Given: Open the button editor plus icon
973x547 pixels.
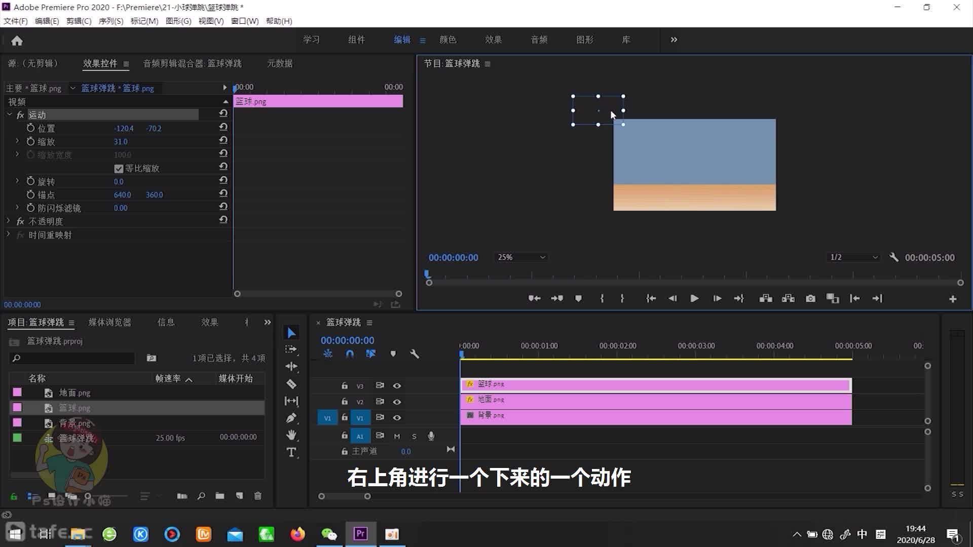Looking at the screenshot, I should coord(953,299).
